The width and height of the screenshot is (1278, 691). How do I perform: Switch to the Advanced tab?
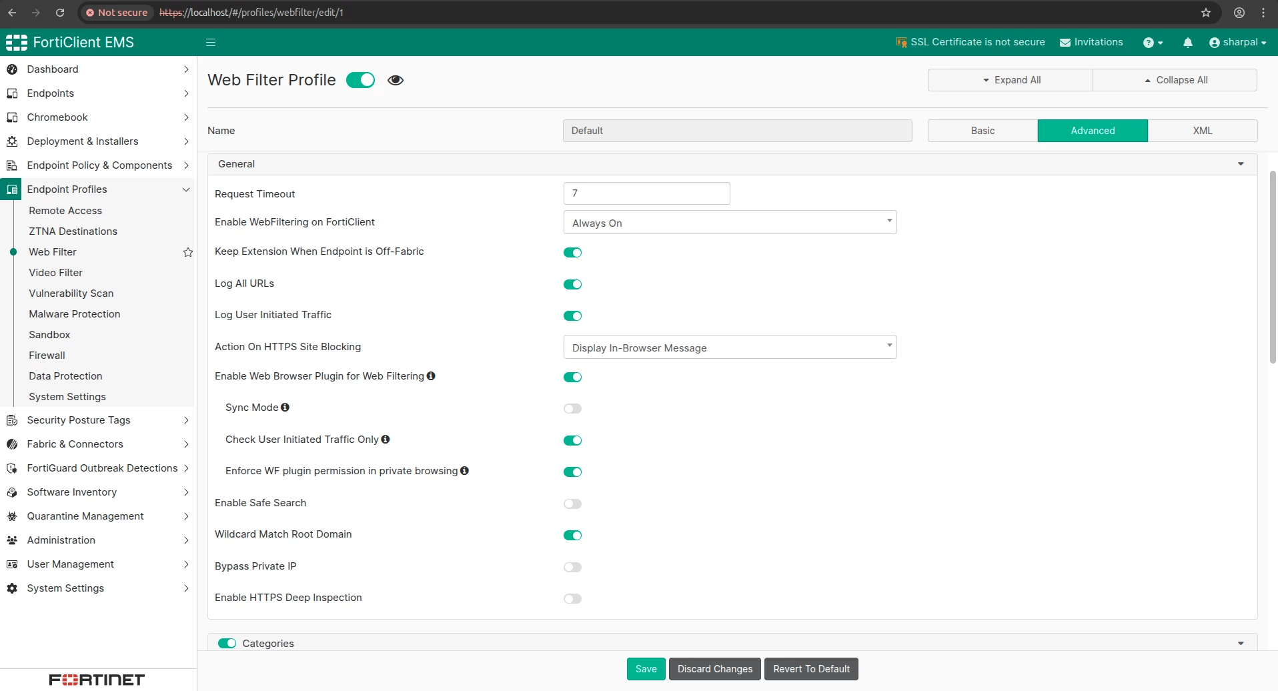coord(1093,131)
